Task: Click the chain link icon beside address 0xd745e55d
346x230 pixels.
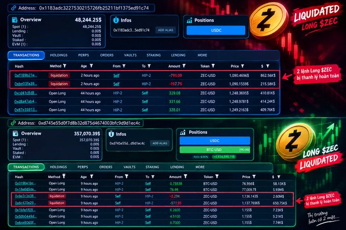Action: [x=13, y=123]
